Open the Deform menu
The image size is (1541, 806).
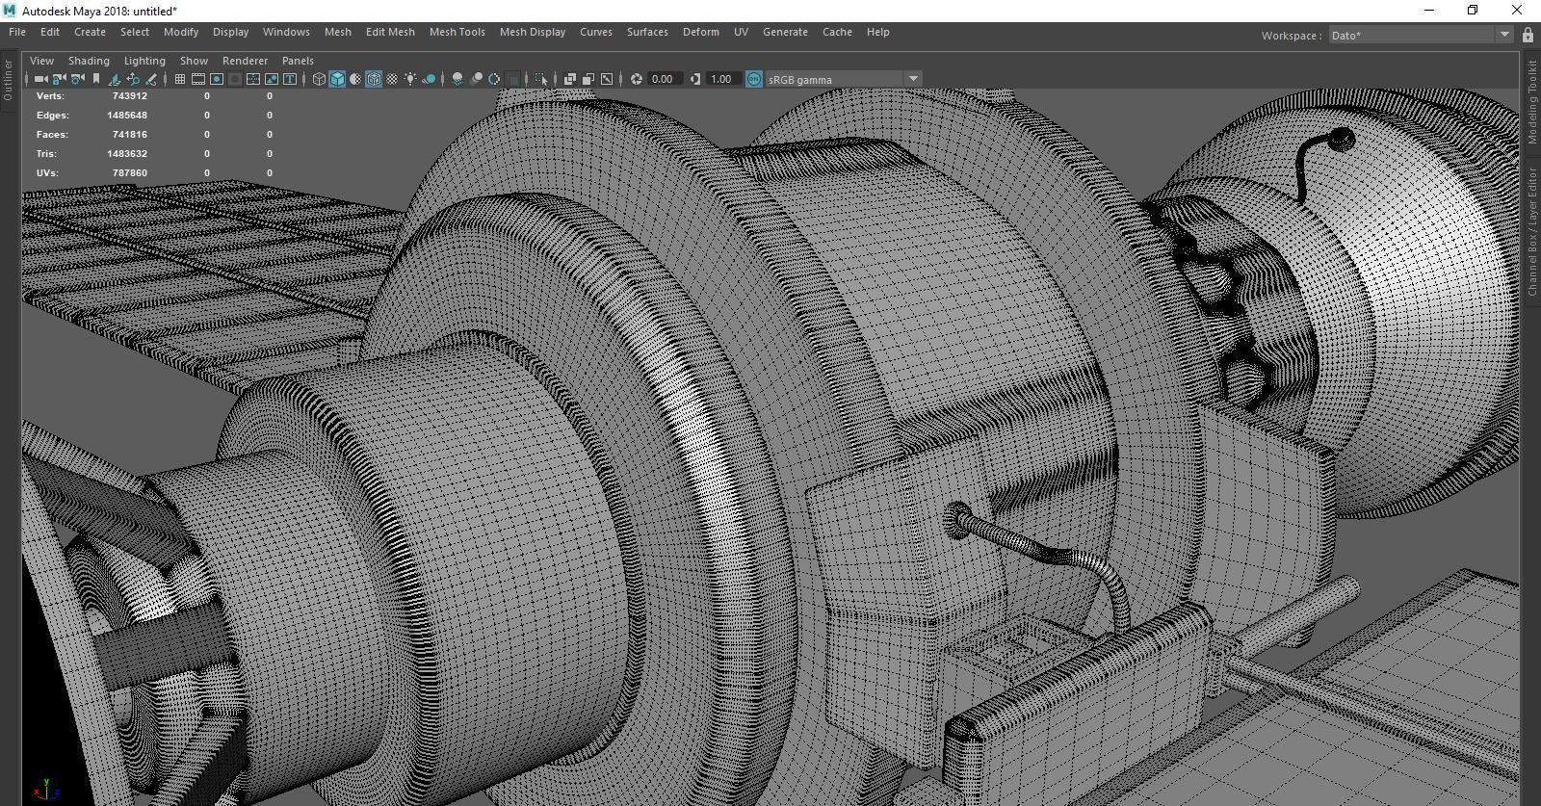(x=701, y=32)
